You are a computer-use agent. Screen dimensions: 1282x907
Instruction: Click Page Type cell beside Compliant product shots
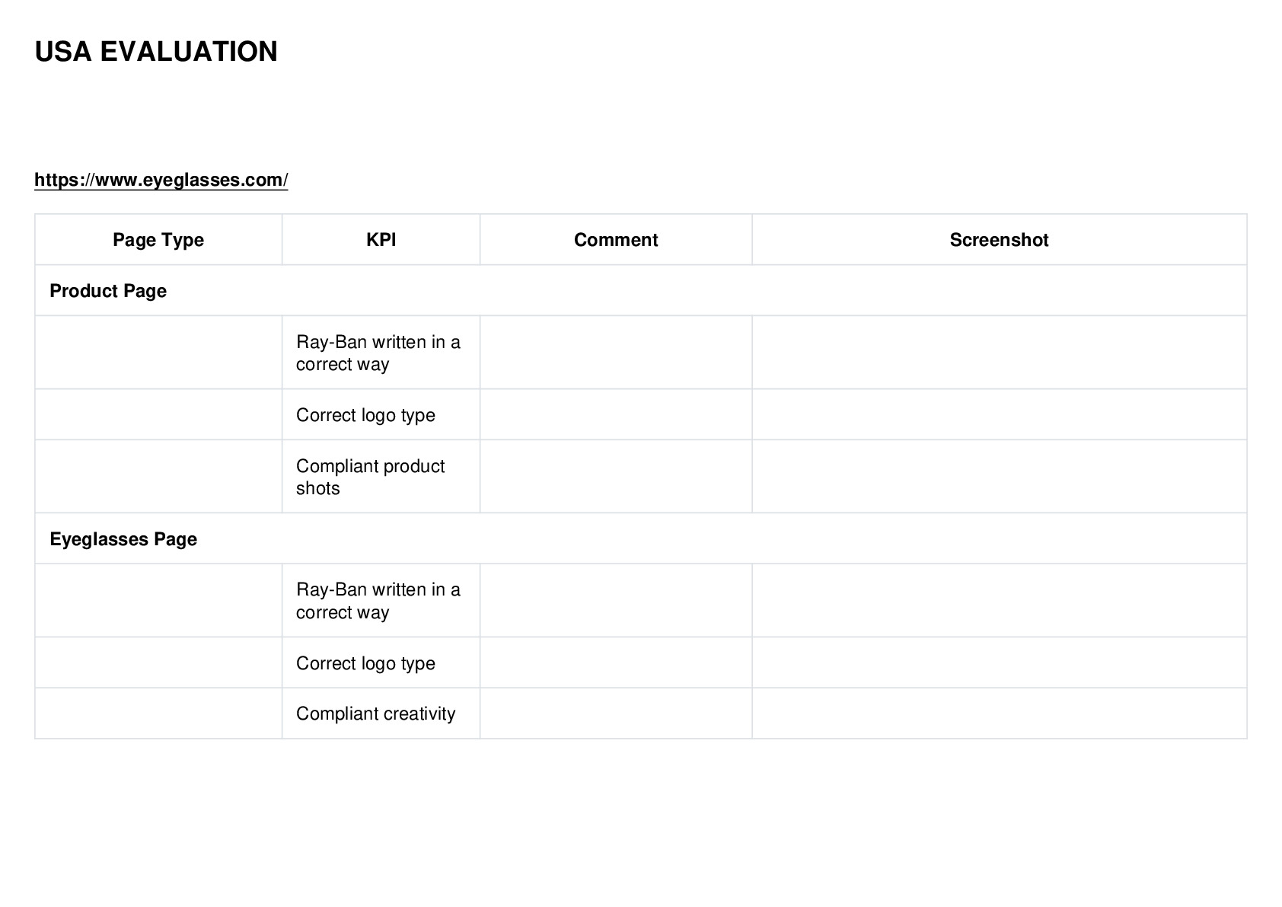click(x=158, y=477)
